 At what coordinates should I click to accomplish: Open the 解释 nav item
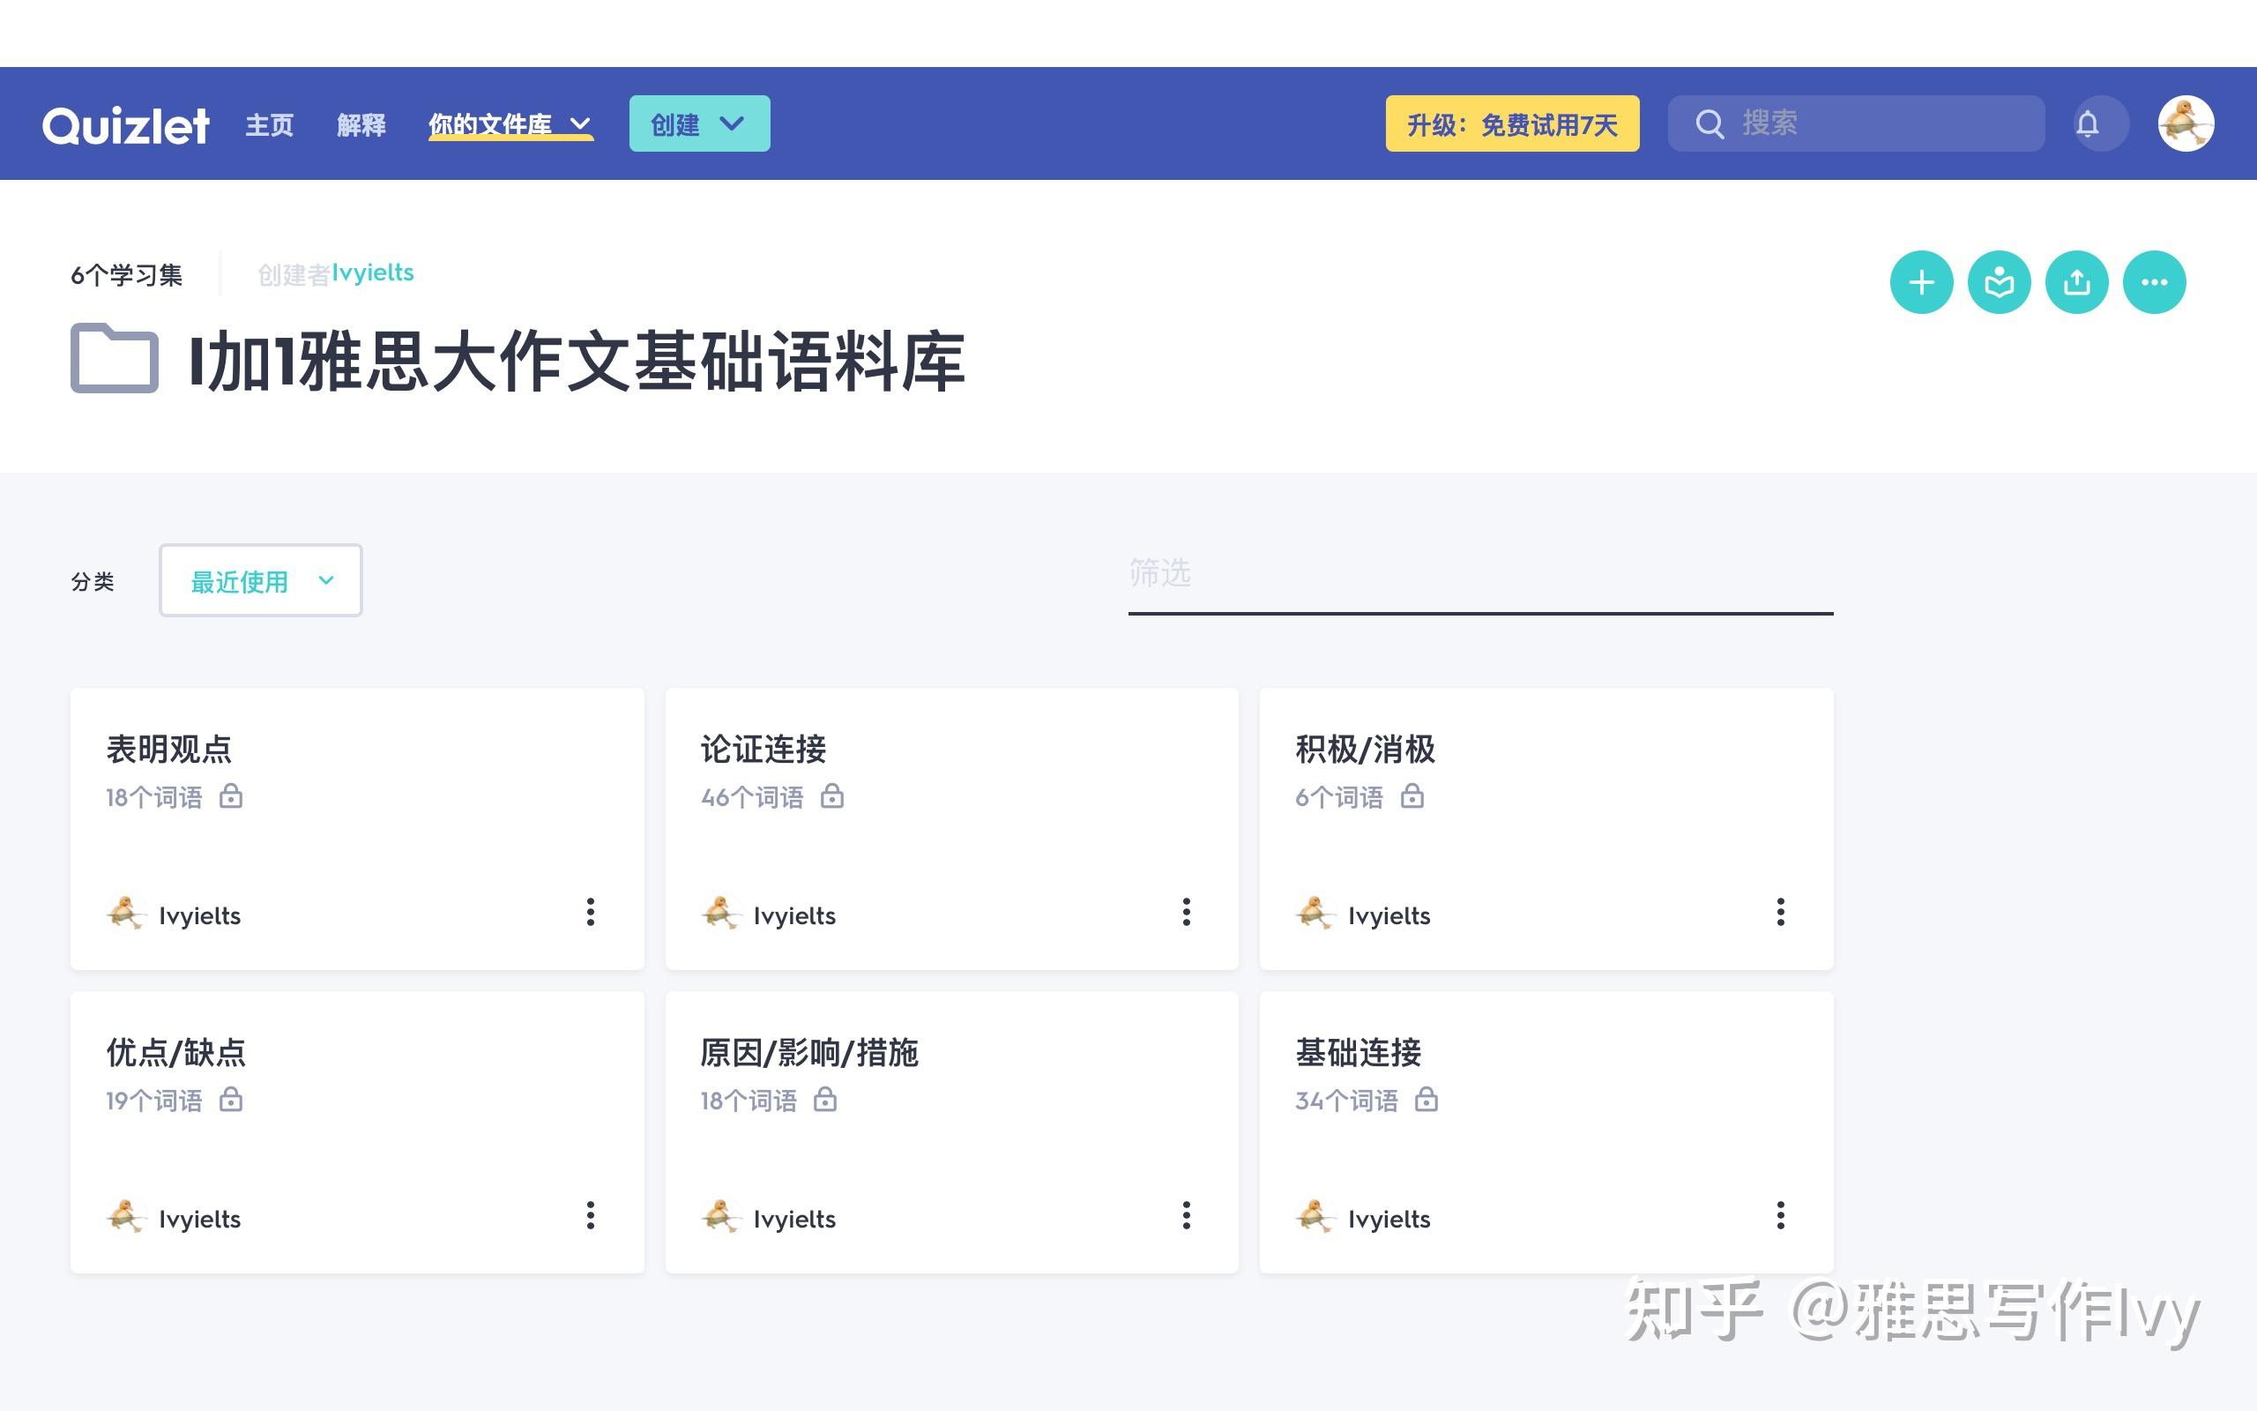tap(361, 124)
